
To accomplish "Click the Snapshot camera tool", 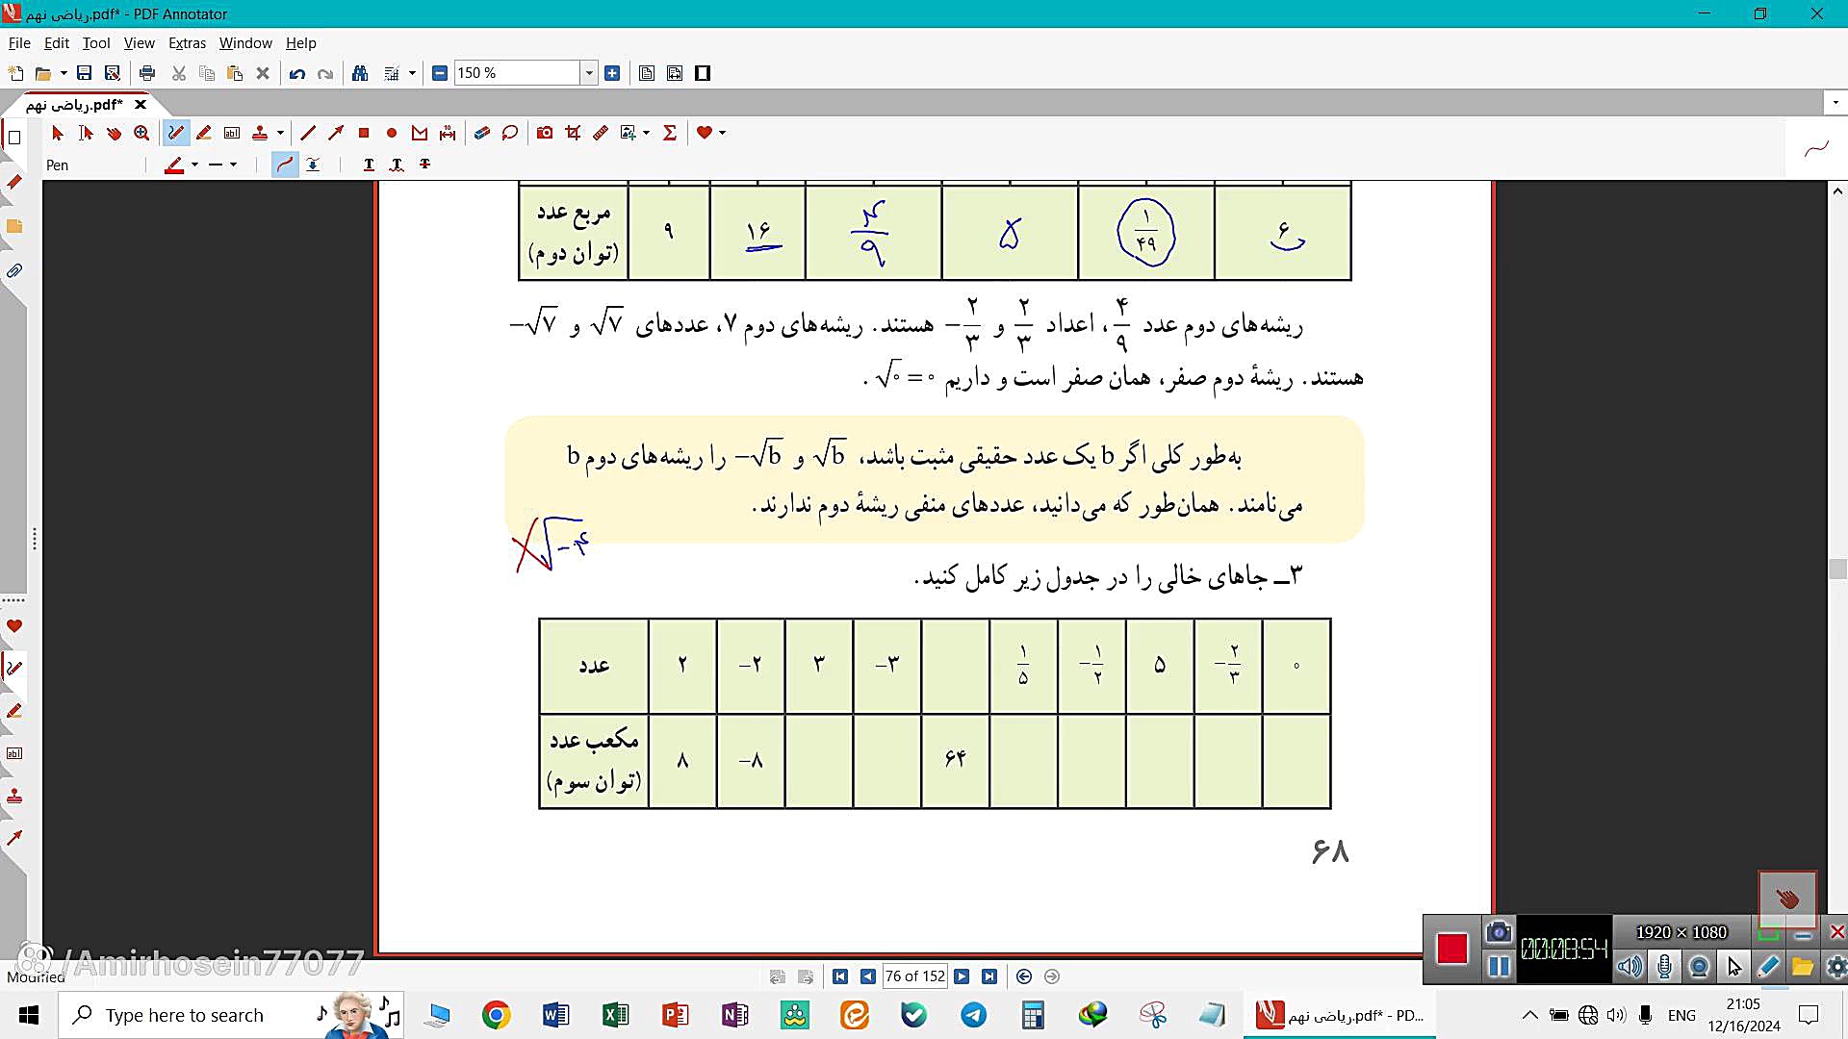I will [x=545, y=133].
